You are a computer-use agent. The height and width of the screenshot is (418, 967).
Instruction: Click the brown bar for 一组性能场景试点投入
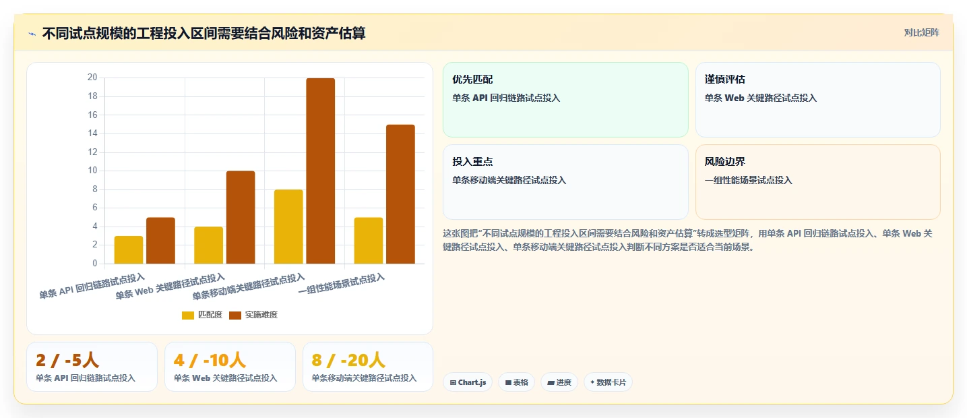click(x=400, y=194)
